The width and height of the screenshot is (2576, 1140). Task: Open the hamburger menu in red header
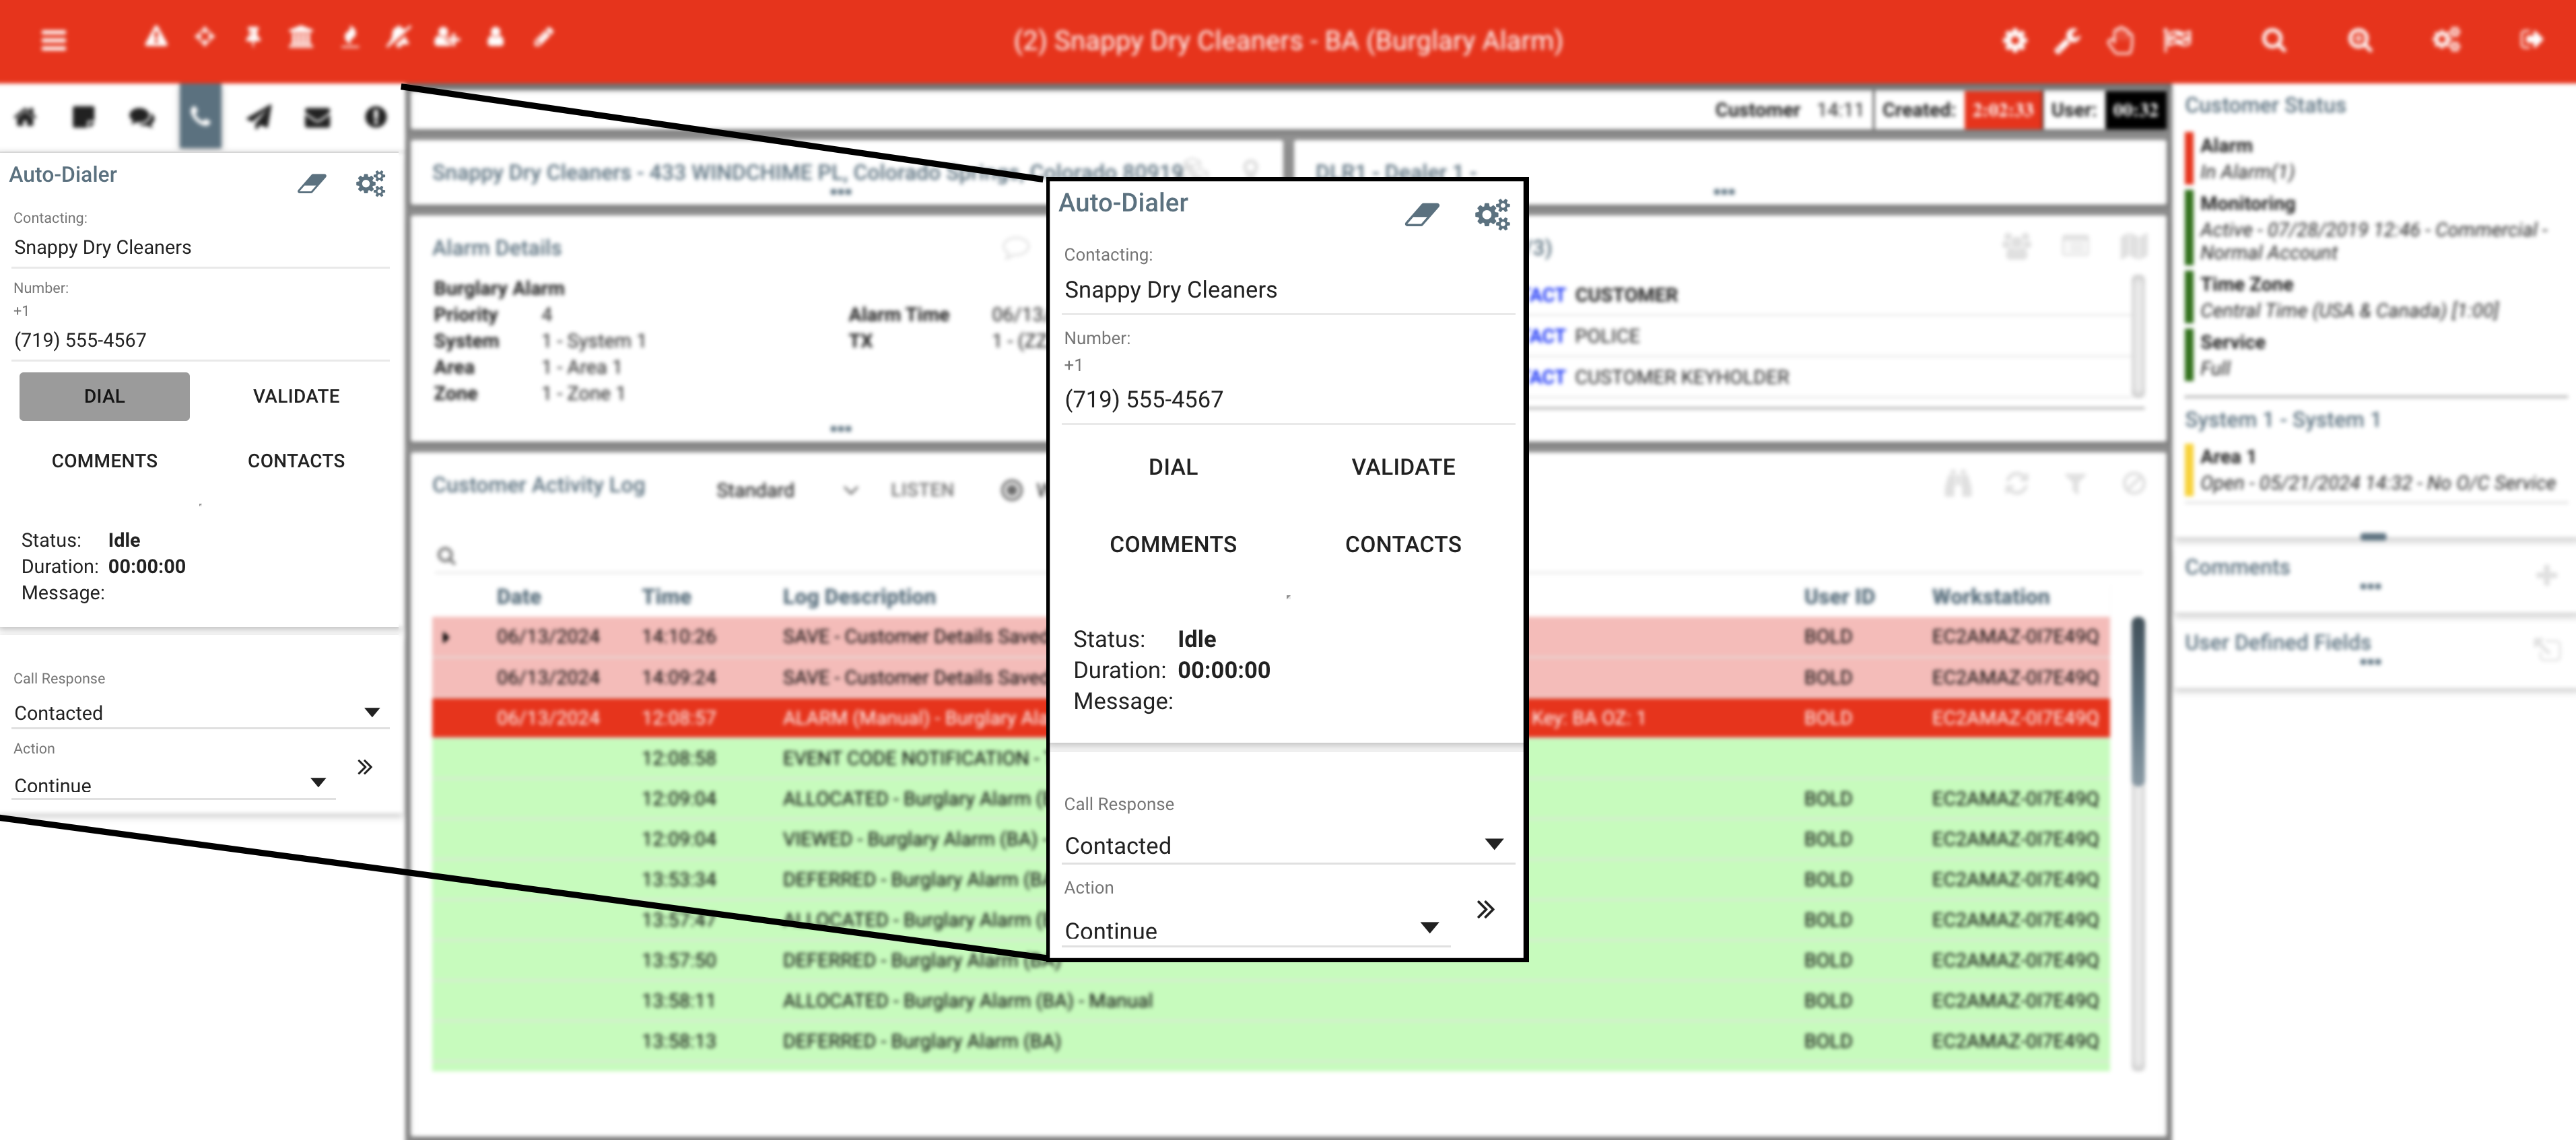point(53,40)
